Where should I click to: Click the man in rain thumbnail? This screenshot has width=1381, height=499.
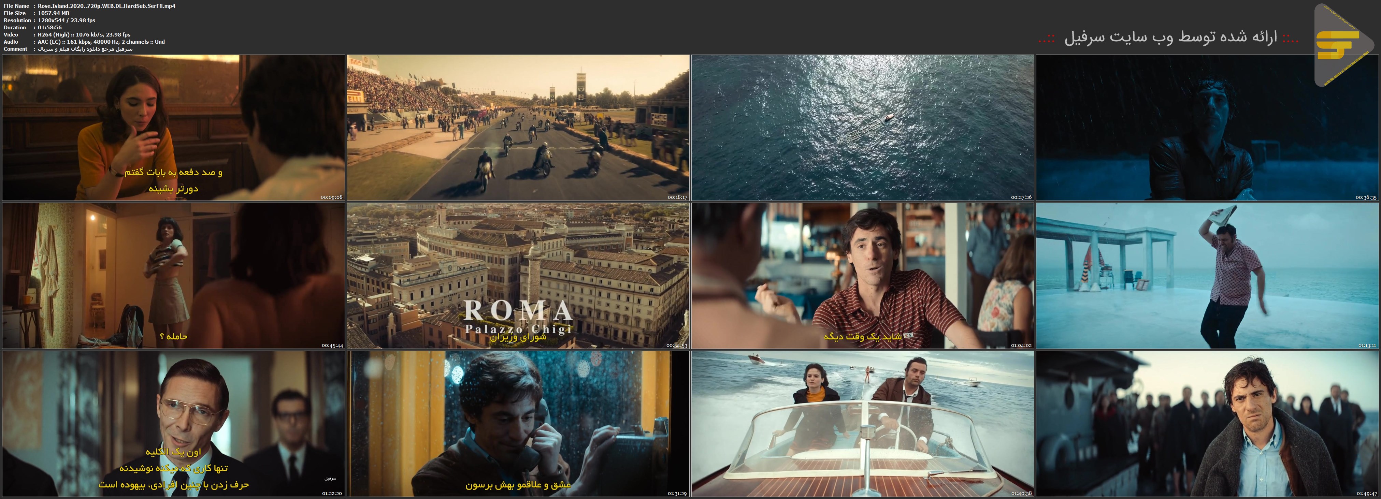pos(1207,128)
